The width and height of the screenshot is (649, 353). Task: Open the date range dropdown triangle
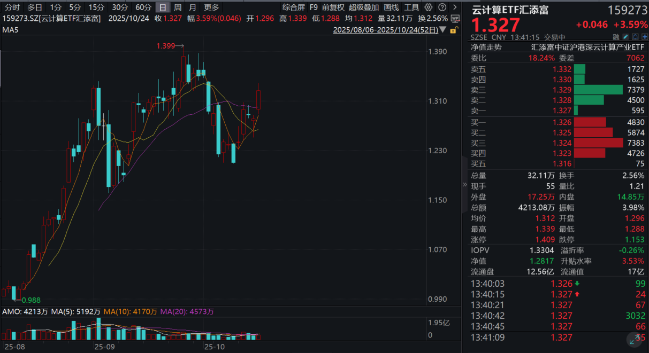click(444, 30)
